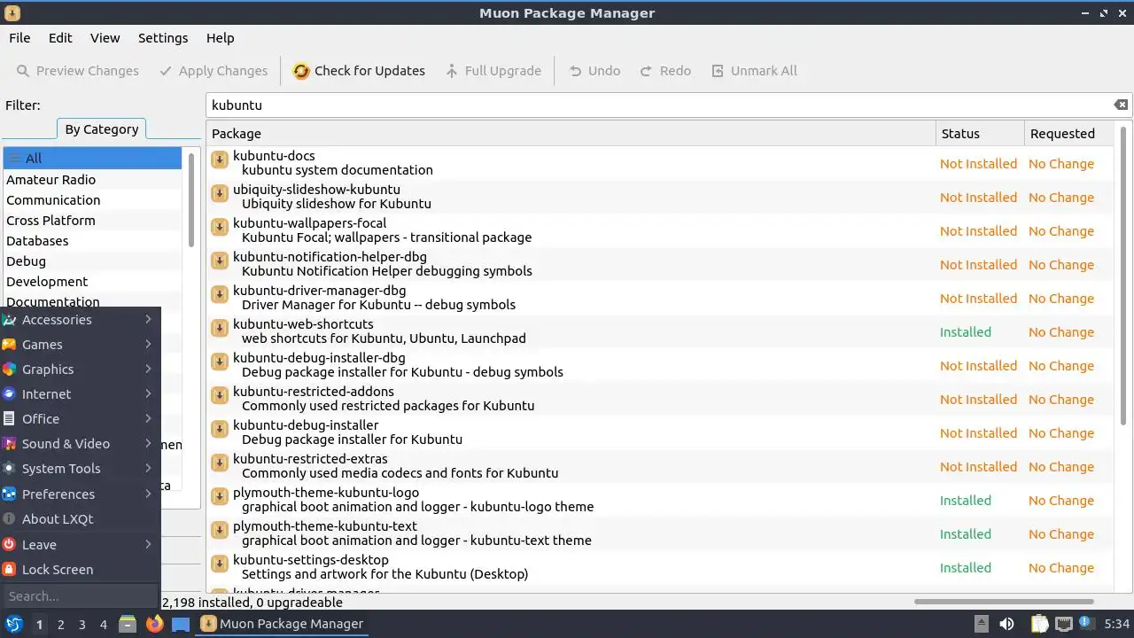This screenshot has height=638, width=1134.
Task: Click Apply Changes in the toolbar
Action: pyautogui.click(x=214, y=71)
